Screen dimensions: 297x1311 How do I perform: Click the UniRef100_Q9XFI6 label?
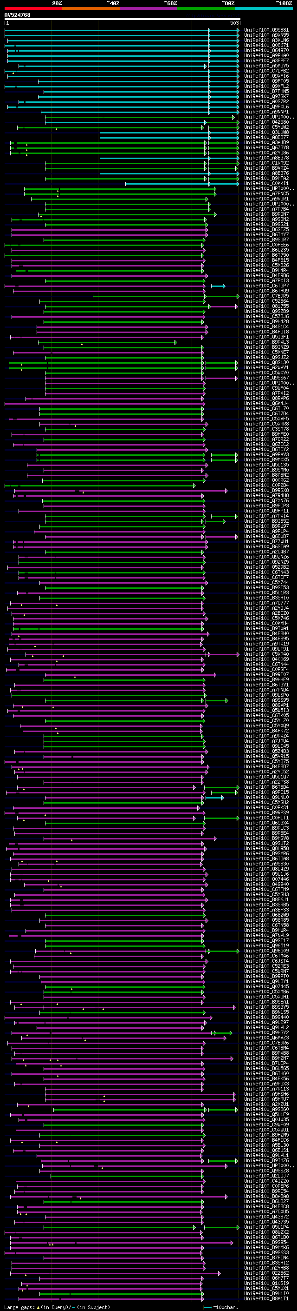(266, 76)
